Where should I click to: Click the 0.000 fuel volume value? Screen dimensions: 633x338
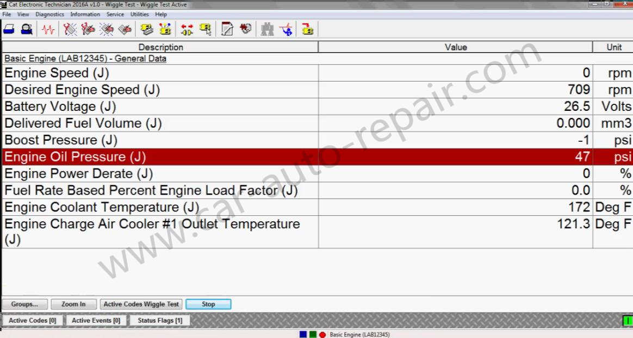pos(573,123)
